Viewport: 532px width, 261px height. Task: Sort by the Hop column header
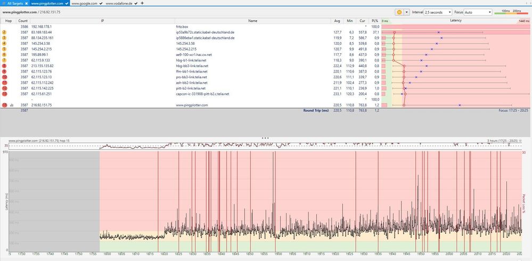[x=9, y=21]
